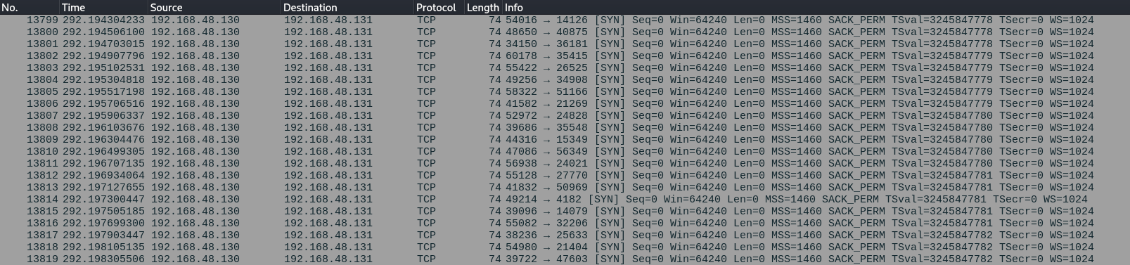Select packet number 13811
The width and height of the screenshot is (1130, 265).
(x=565, y=164)
